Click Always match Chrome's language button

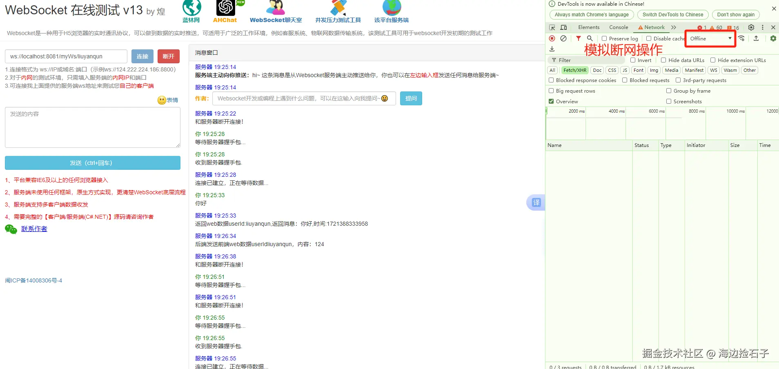coord(592,15)
